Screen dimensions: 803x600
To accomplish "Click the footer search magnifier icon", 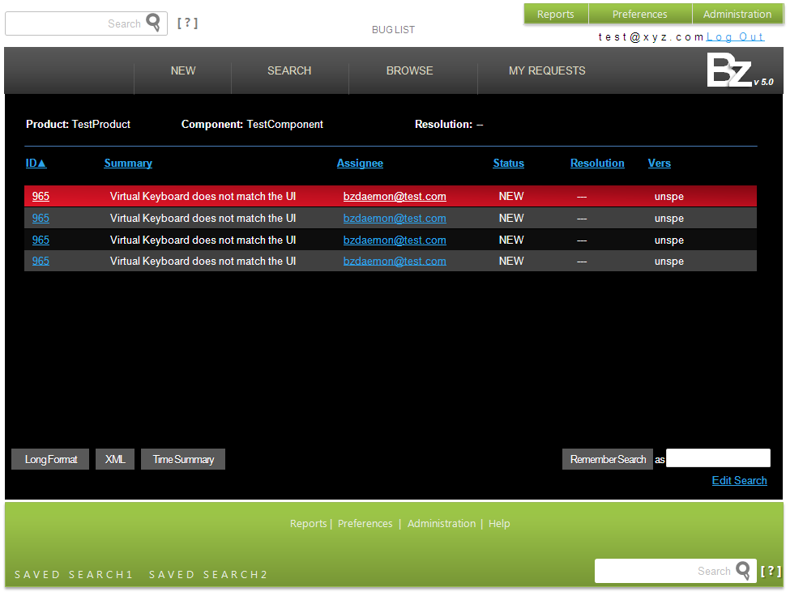I will (742, 570).
